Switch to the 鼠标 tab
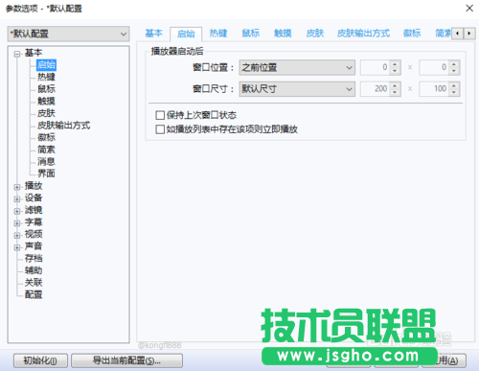Viewport: 479px width, 371px height. 251,34
